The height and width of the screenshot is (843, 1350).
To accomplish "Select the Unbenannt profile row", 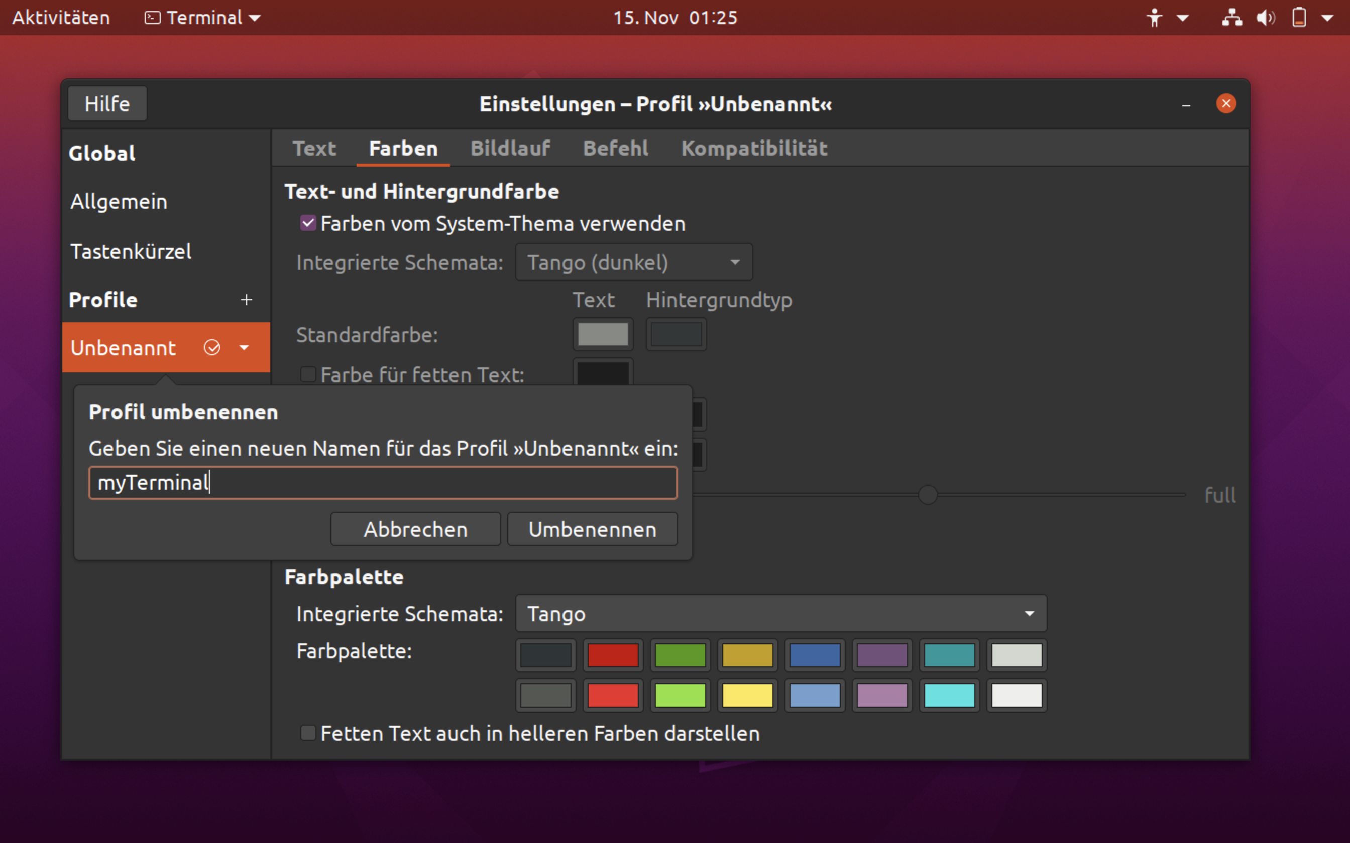I will click(x=166, y=347).
